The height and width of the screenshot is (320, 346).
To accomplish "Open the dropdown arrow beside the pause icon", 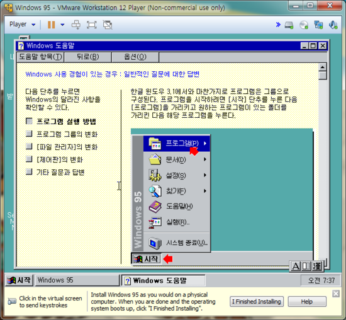I will (x=62, y=25).
